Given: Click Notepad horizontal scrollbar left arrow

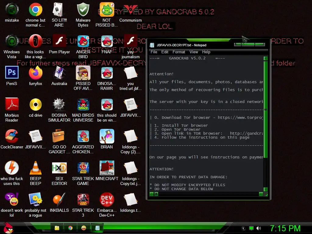Looking at the screenshot, I should pyautogui.click(x=151, y=194).
